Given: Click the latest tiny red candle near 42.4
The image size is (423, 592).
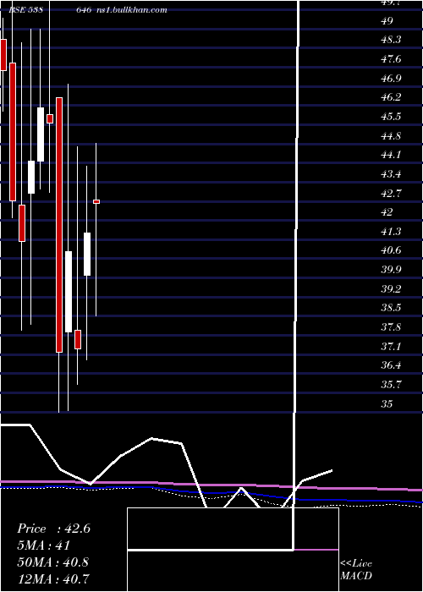Looking at the screenshot, I should (x=96, y=201).
